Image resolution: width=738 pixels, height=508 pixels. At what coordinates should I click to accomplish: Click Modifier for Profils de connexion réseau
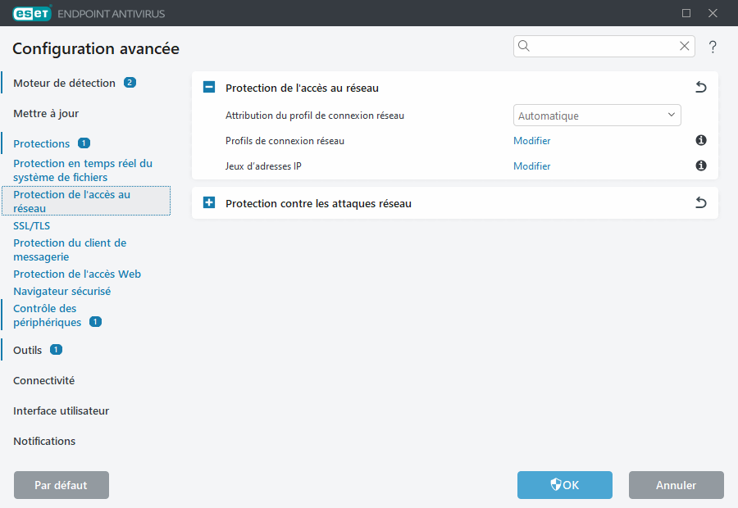[x=531, y=141]
